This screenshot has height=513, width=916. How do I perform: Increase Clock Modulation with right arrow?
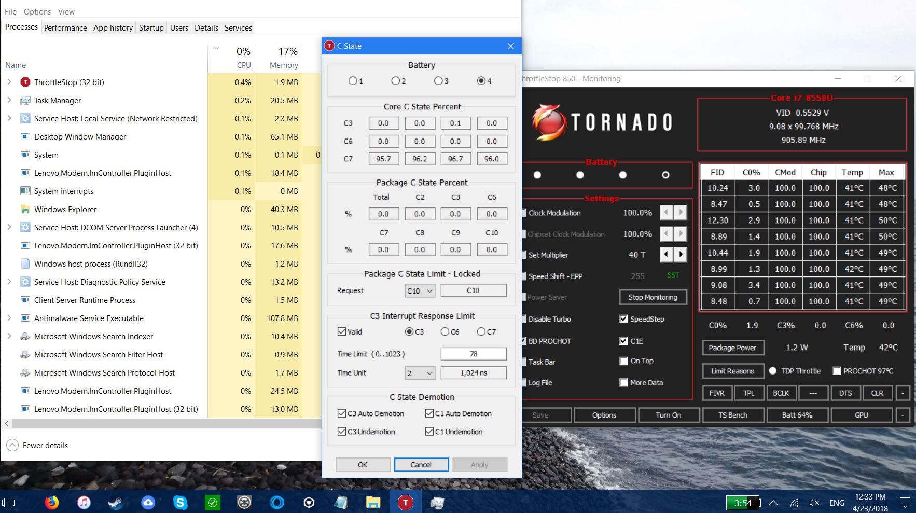click(x=681, y=212)
